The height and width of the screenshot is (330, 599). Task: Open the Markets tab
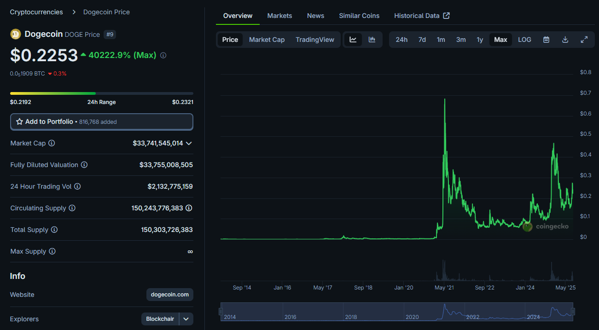coord(279,16)
